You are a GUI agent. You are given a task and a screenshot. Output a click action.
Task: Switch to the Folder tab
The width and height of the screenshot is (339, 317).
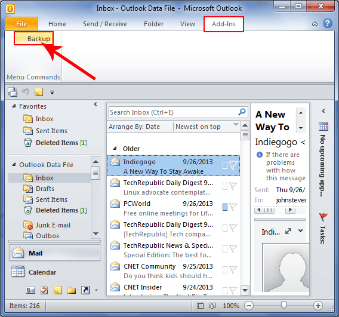[153, 24]
